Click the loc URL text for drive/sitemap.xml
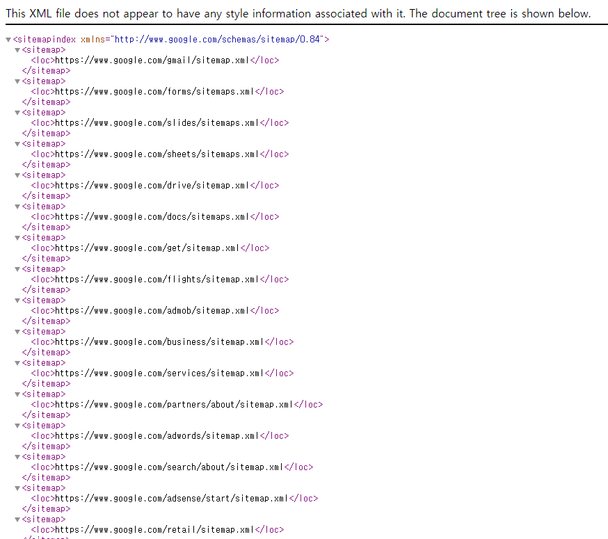Image resolution: width=608 pixels, height=539 pixels. [x=152, y=186]
